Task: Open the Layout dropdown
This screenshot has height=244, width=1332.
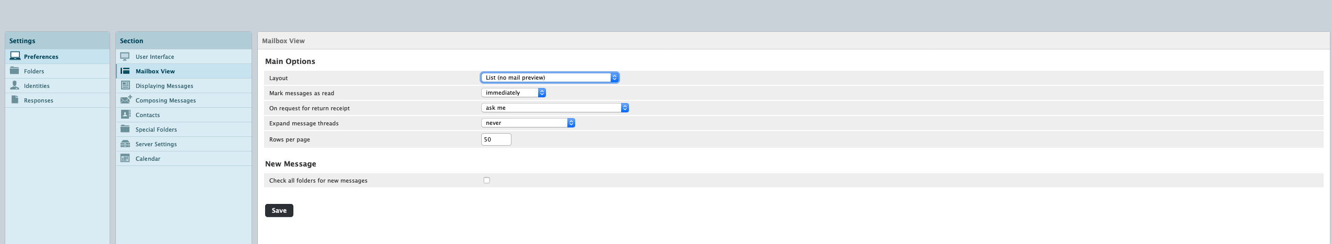Action: pyautogui.click(x=550, y=78)
